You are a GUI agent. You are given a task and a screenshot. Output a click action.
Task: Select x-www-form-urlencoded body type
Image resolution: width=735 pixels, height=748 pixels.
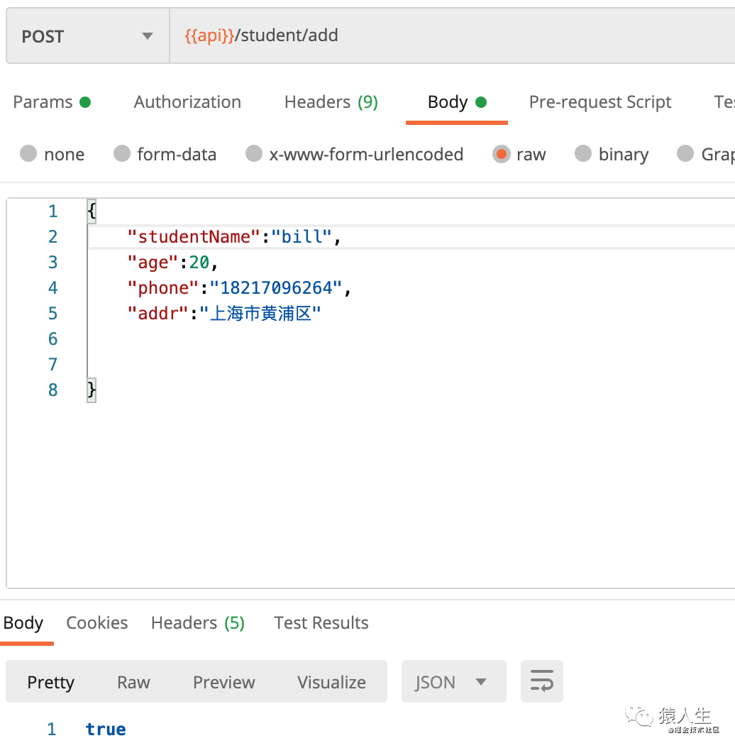pos(253,154)
